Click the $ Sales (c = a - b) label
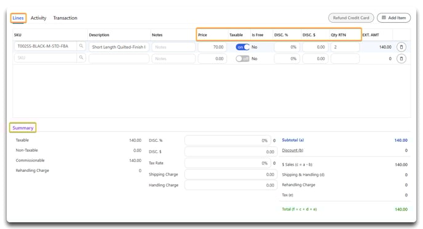 [297, 165]
